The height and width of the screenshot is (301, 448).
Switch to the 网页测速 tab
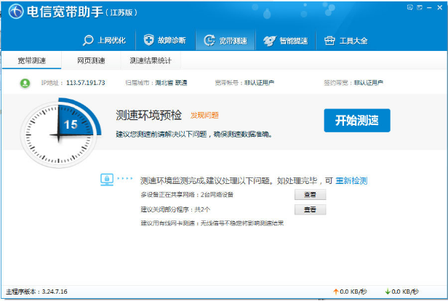click(91, 60)
